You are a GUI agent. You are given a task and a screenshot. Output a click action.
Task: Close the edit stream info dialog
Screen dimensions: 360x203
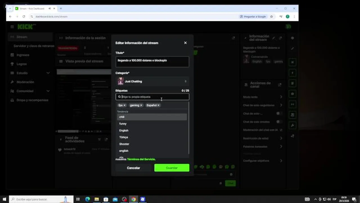tap(185, 43)
